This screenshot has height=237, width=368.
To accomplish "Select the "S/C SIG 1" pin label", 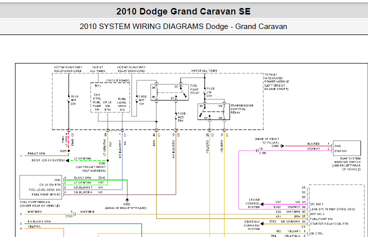I will (x=316, y=204).
